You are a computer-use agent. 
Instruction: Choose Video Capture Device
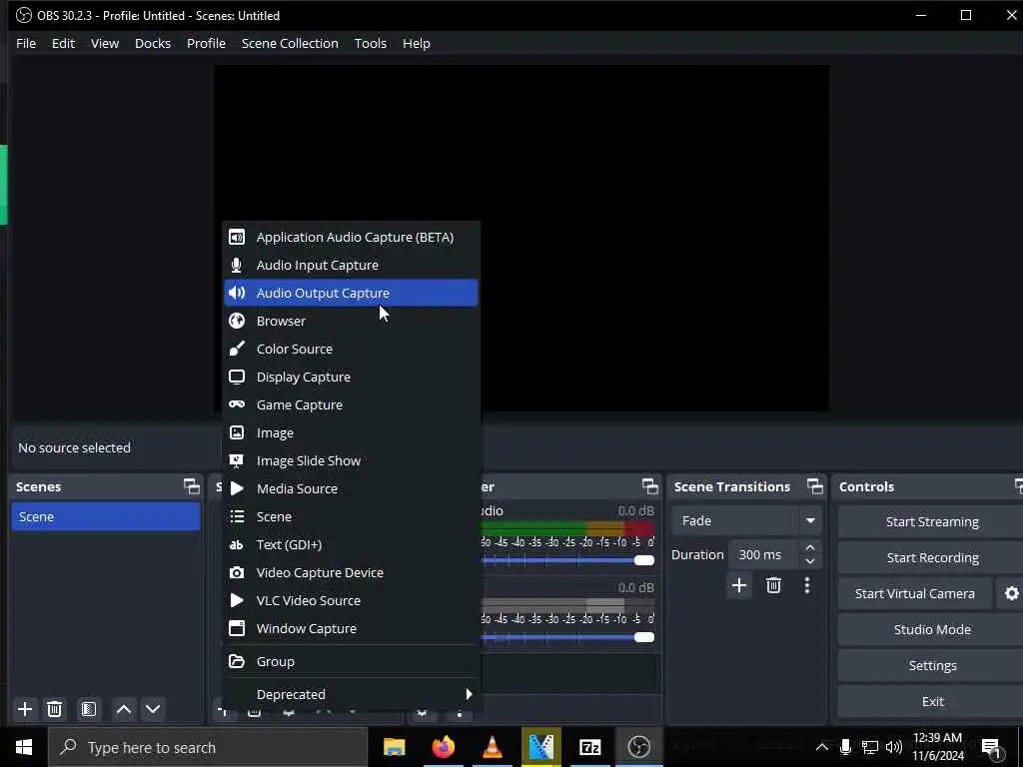point(351,572)
